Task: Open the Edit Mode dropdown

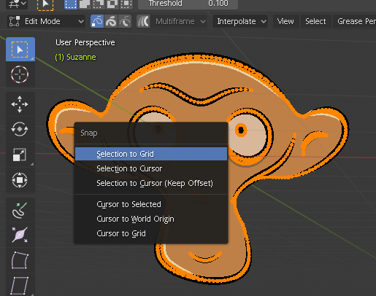Action: pos(46,21)
